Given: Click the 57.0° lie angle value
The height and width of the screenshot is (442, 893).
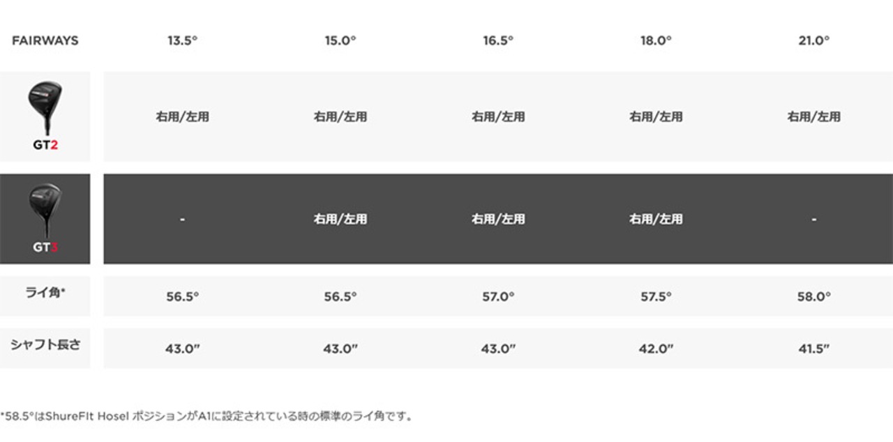Looking at the screenshot, I should coord(498,296).
